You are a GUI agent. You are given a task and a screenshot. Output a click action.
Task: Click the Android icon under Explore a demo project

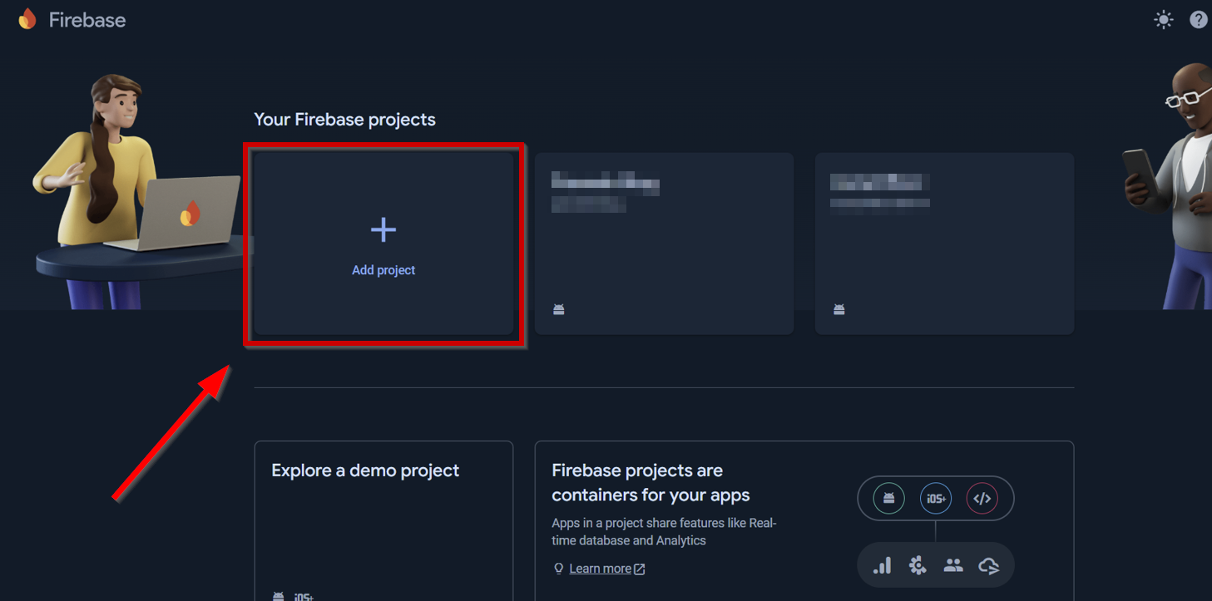[277, 595]
